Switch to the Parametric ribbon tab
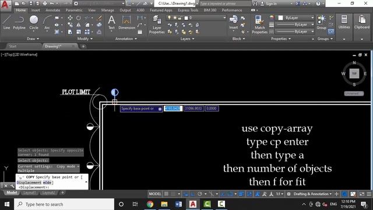373x210 pixels. [x=74, y=10]
